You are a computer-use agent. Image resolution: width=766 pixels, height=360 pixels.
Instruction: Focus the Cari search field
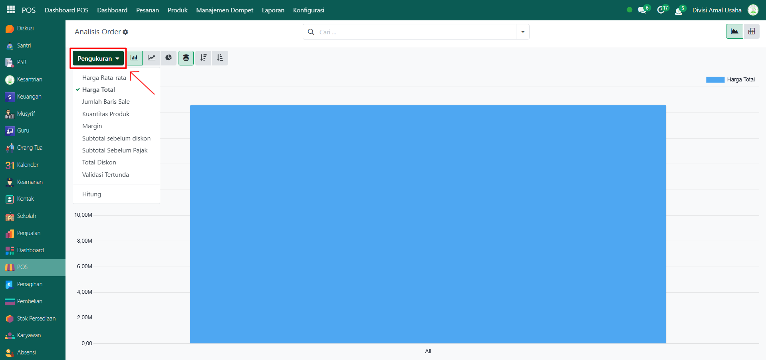point(415,32)
